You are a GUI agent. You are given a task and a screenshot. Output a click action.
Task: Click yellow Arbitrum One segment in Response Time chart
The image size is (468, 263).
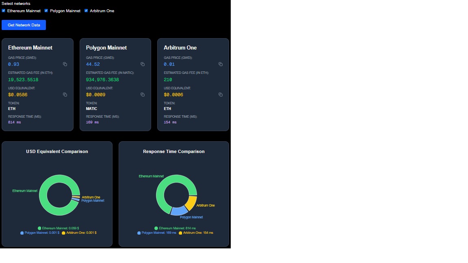(x=191, y=203)
